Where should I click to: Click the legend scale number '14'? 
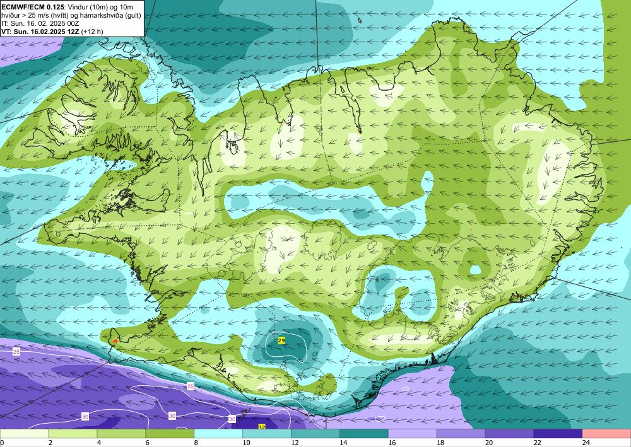coord(344,443)
